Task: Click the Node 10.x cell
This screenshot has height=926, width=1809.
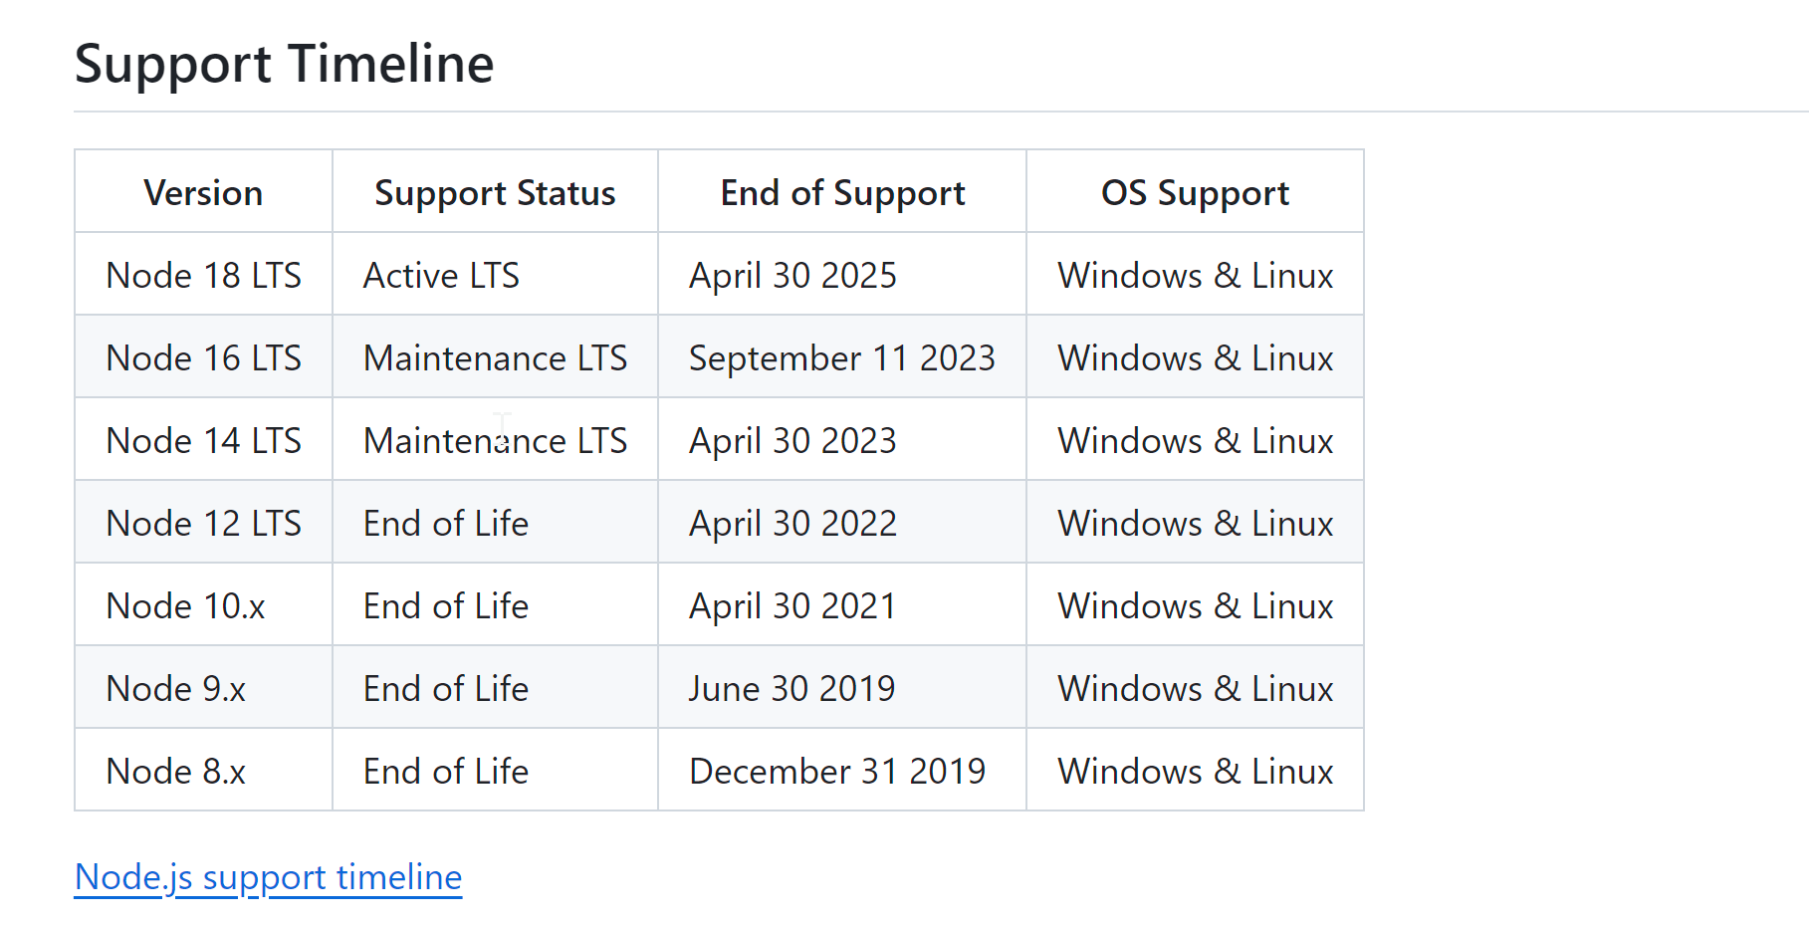Action: [203, 605]
